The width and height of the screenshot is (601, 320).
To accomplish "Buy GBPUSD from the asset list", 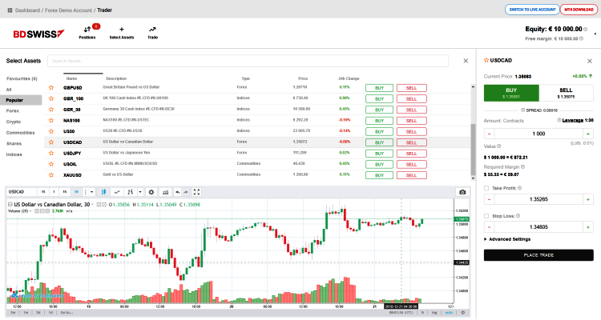I will [x=380, y=88].
